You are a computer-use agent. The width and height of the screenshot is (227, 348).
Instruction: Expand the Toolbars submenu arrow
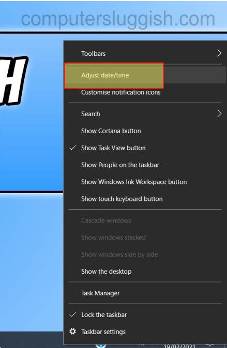pyautogui.click(x=219, y=53)
